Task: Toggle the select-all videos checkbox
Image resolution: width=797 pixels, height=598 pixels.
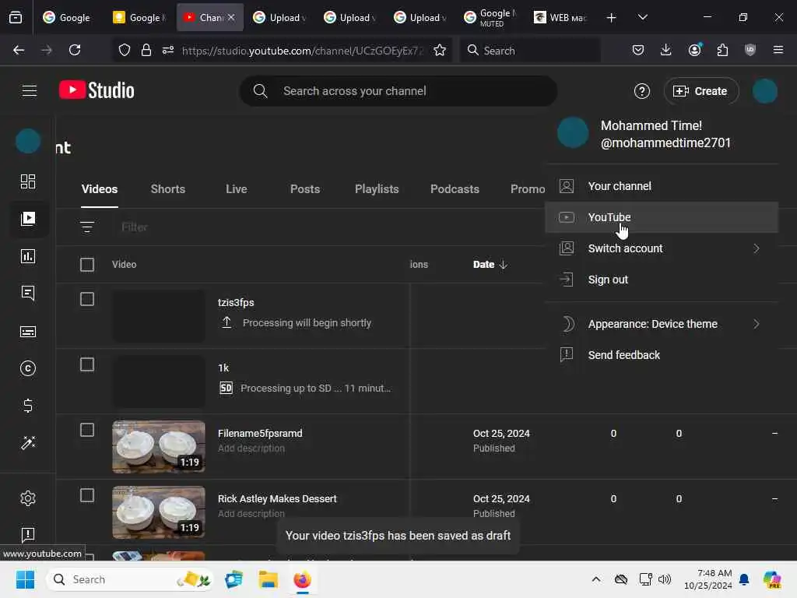Action: tap(87, 265)
